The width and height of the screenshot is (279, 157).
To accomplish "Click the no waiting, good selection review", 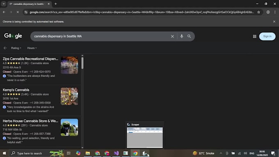I will [x=31, y=140].
